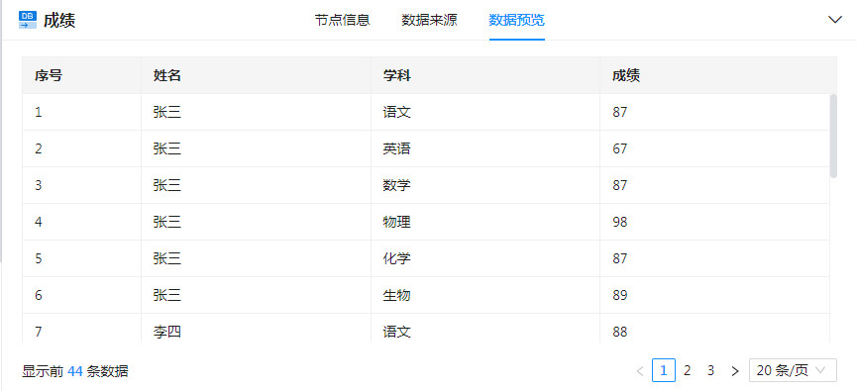
Task: Select page 1 in pagination
Action: click(664, 370)
